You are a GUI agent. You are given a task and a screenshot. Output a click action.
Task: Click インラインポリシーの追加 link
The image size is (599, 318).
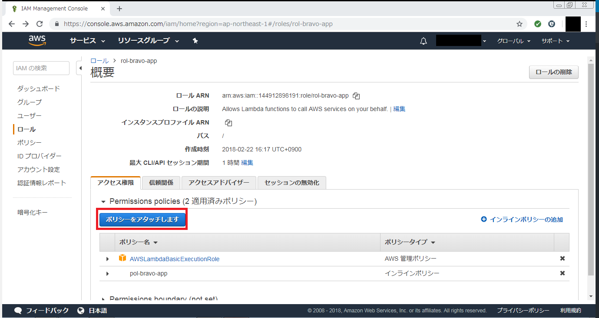point(522,220)
